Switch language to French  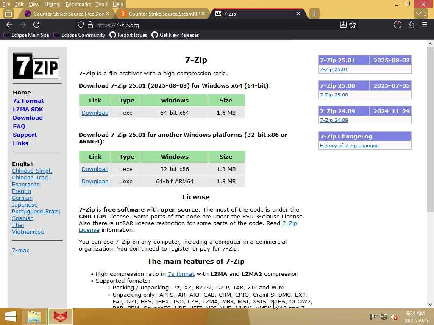tap(21, 191)
